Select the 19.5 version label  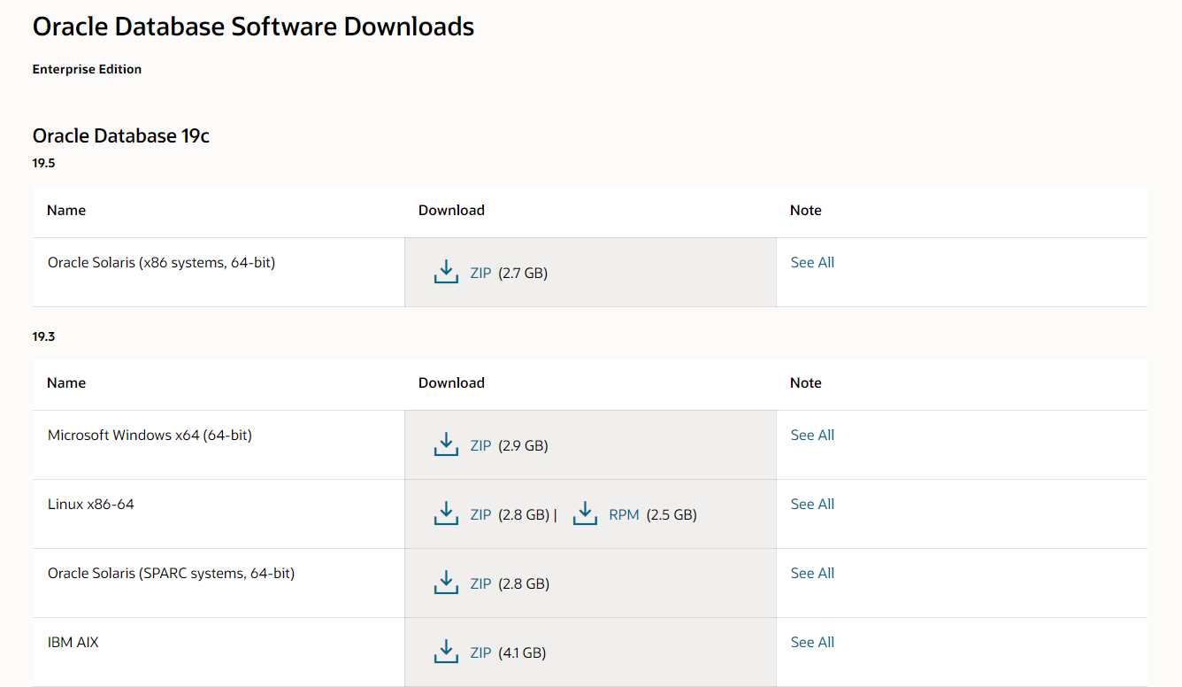[x=44, y=164]
